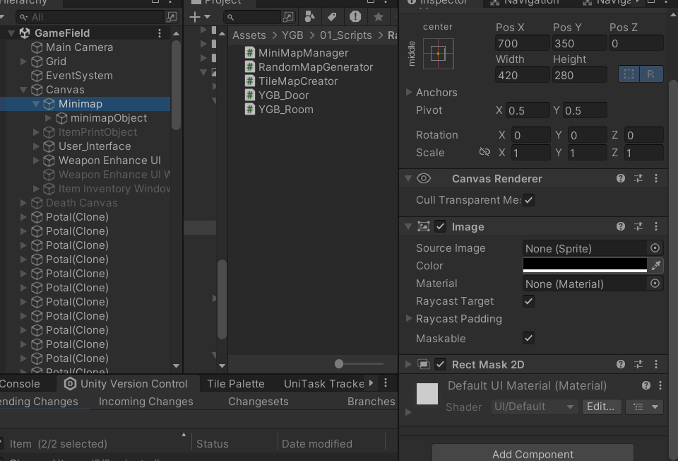Open Image component preset icon
The height and width of the screenshot is (461, 678).
click(638, 226)
